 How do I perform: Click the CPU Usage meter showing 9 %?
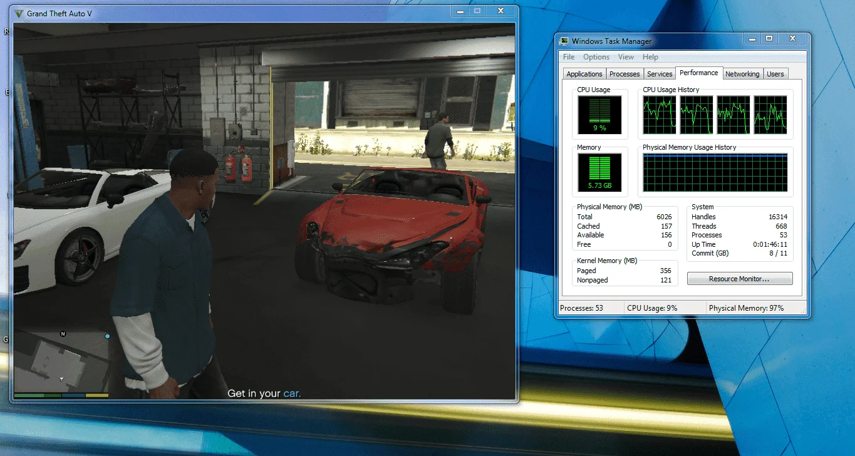pos(599,115)
